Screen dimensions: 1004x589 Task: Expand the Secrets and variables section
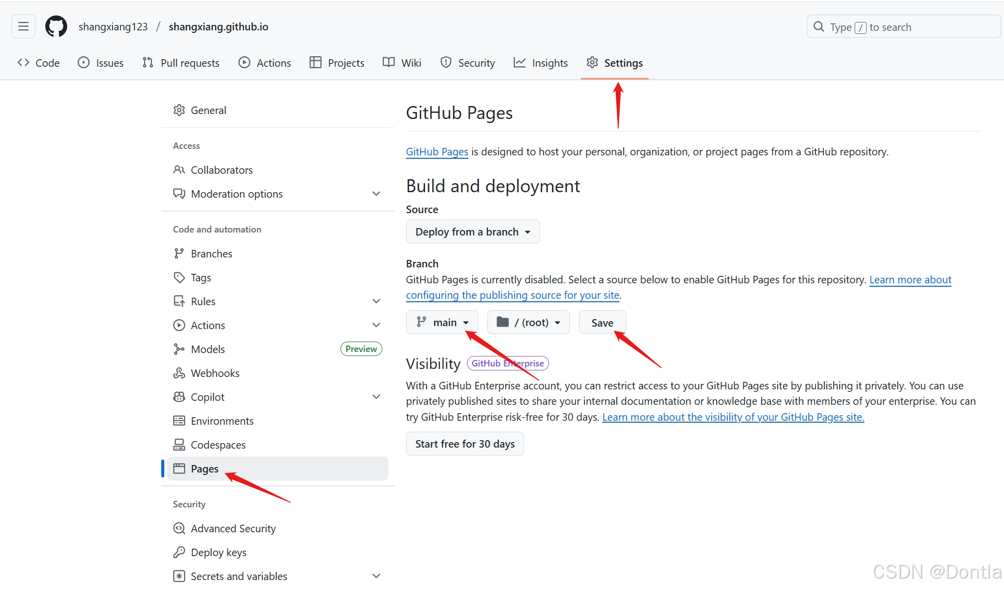click(376, 576)
